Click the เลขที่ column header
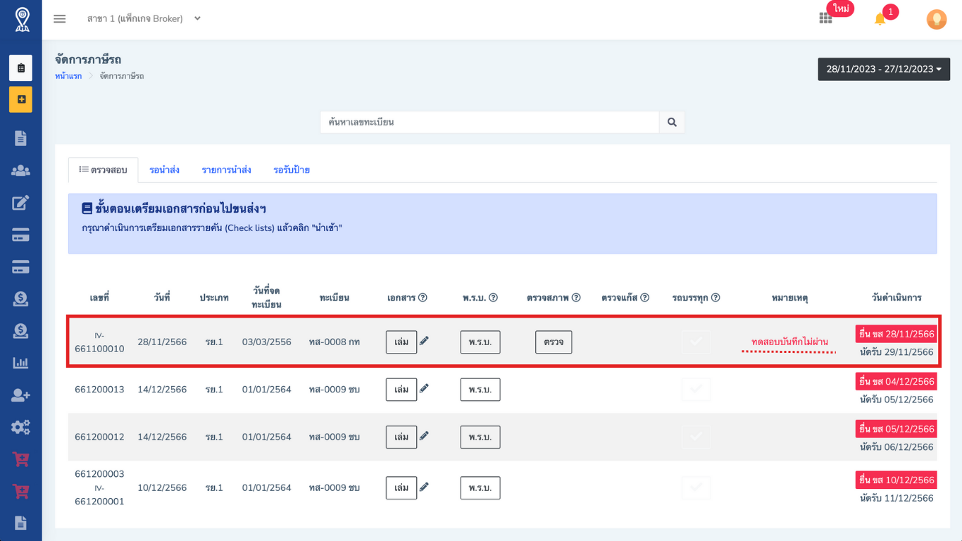Image resolution: width=962 pixels, height=541 pixels. pos(99,298)
